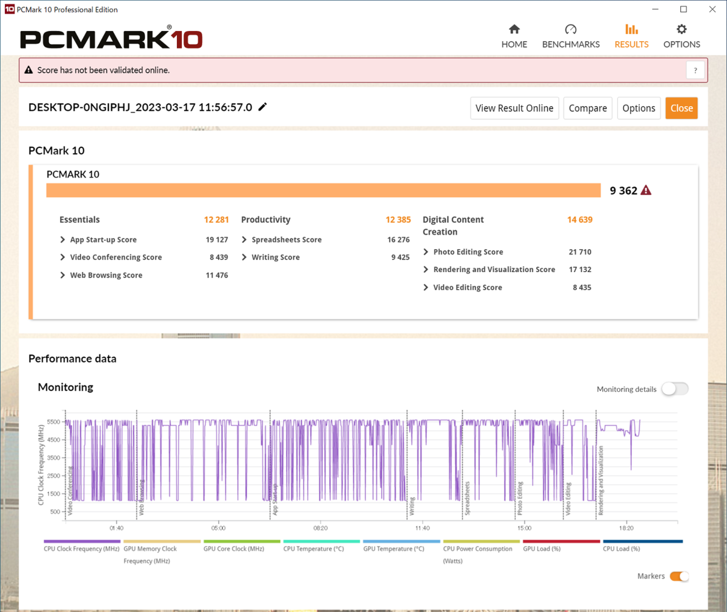Viewport: 727px width, 612px height.
Task: Maximize the PCMark 10 window
Action: click(683, 9)
